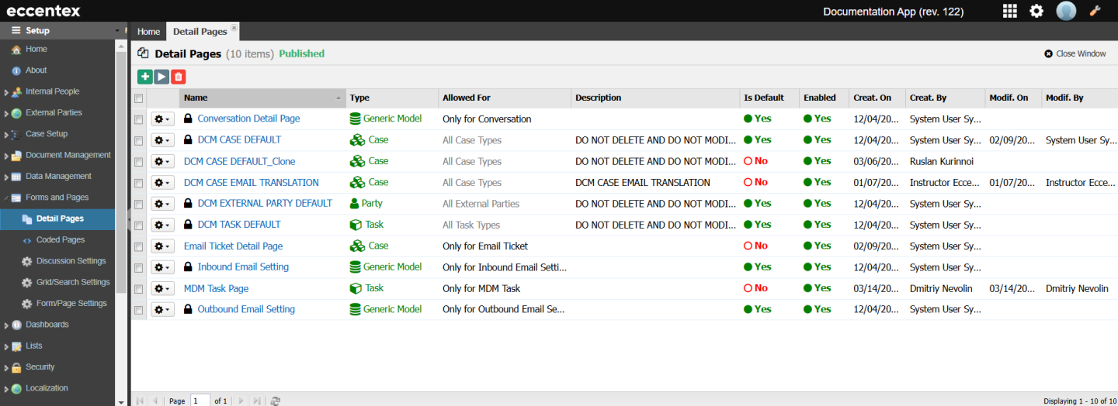1118x406 pixels.
Task: Click the Home house icon in sidebar
Action: (x=16, y=49)
